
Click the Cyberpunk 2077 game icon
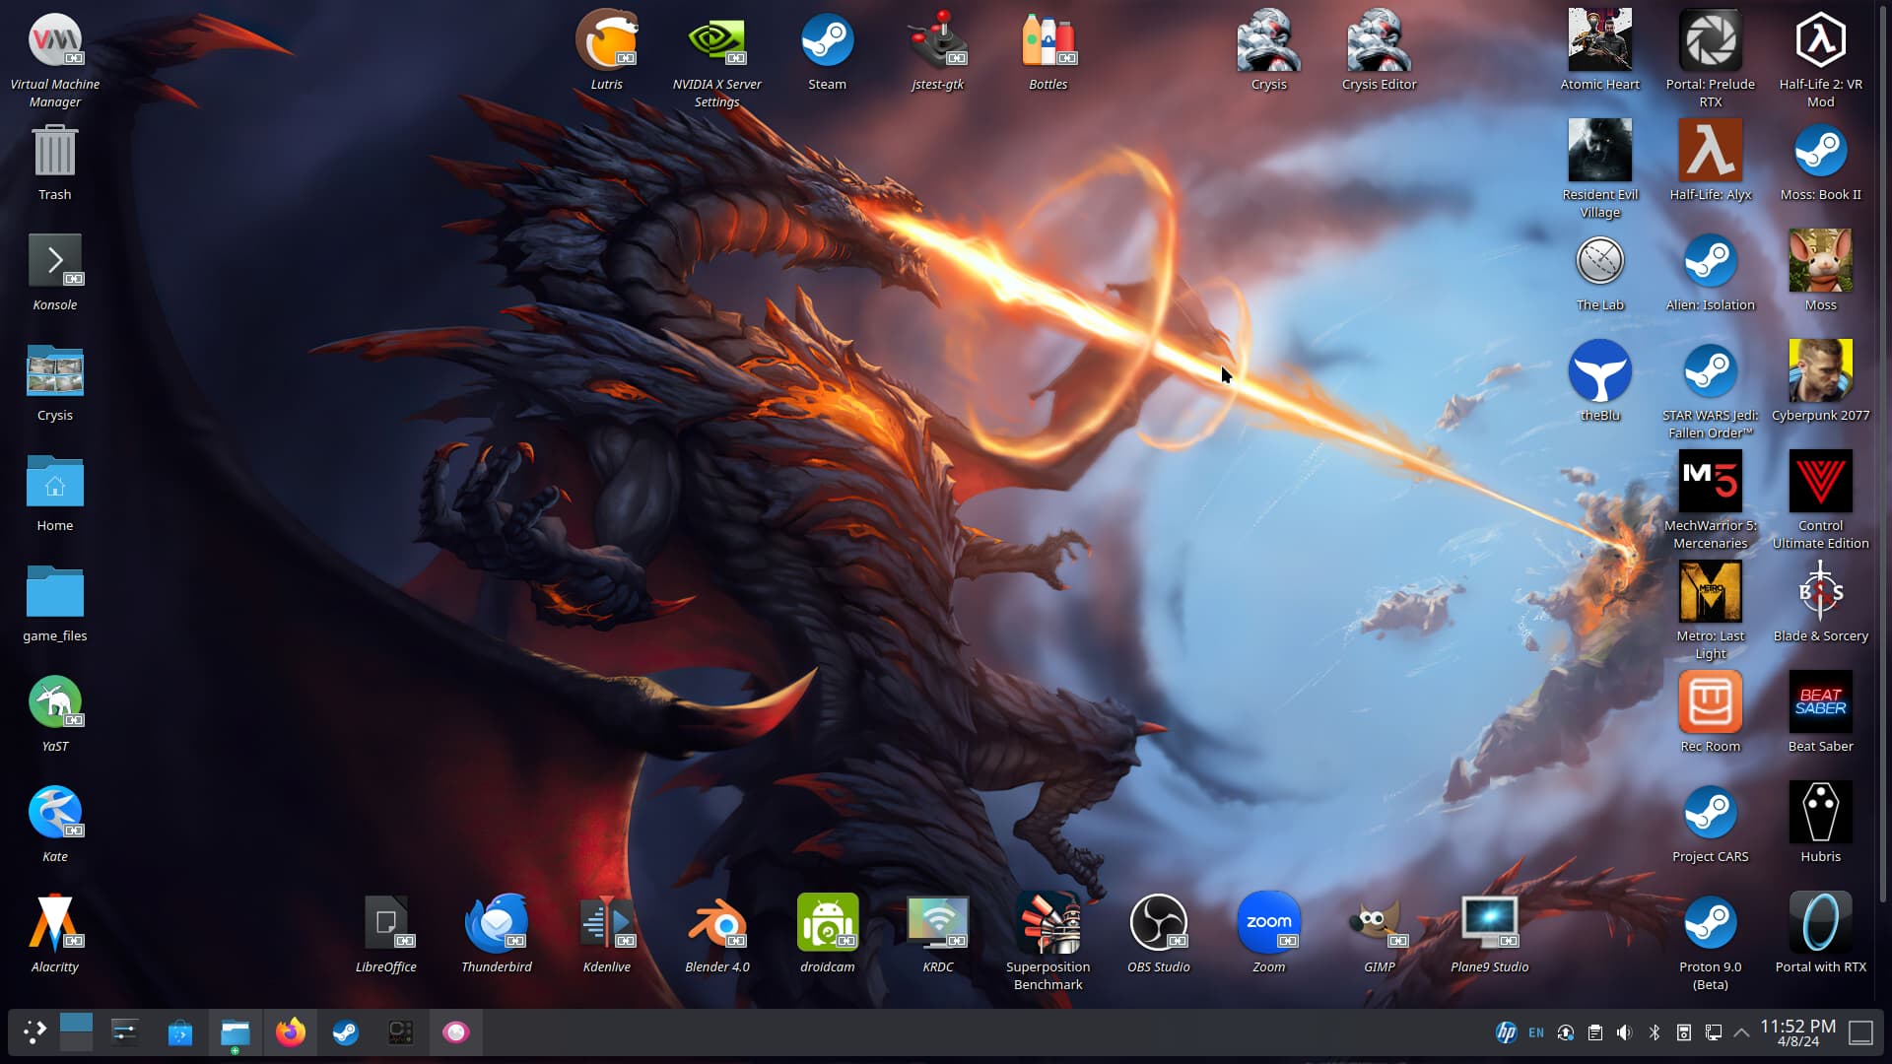1820,372
